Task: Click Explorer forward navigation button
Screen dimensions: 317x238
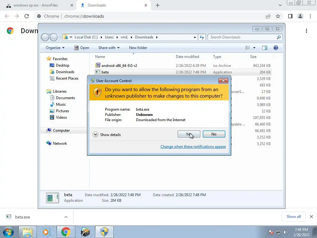Action: (54, 37)
